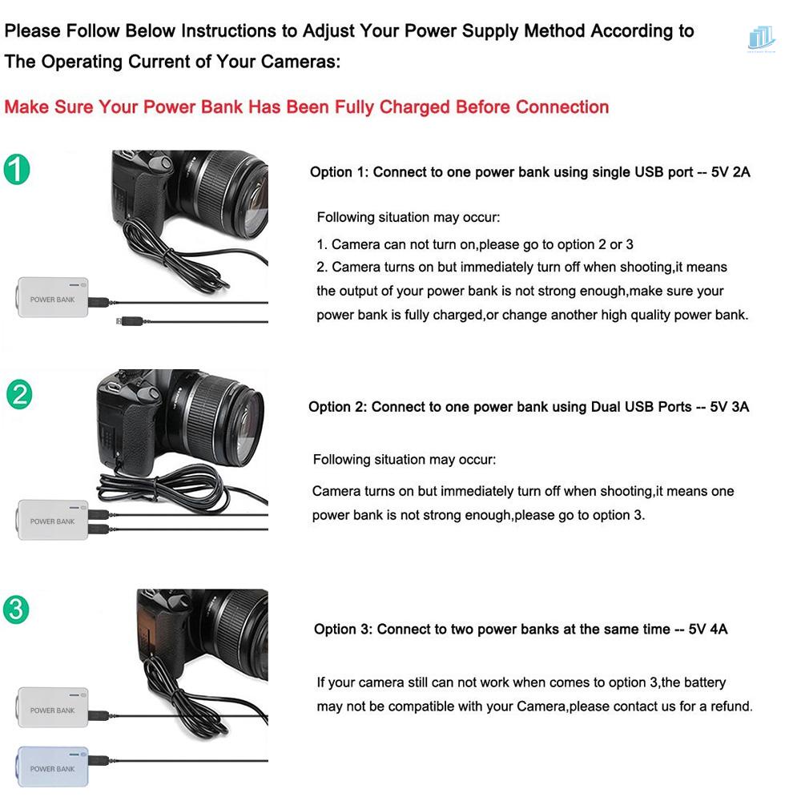Click the Option 1 single USB port heading

529,172
